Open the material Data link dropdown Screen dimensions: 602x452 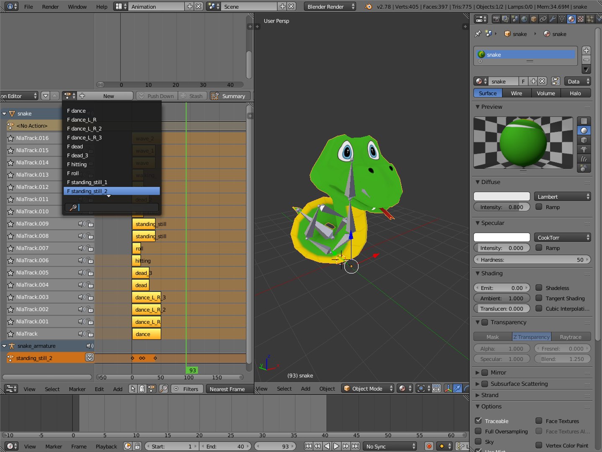tap(577, 81)
